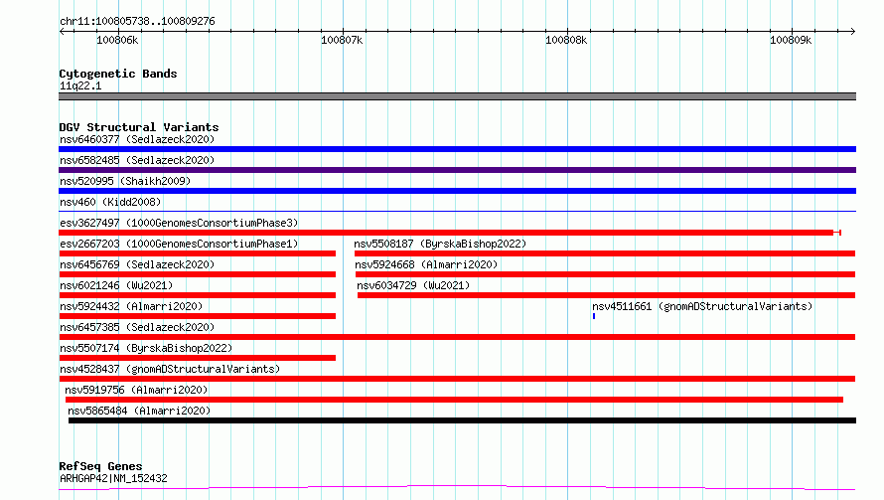Click the blue nsv520995 variant bar
Screen dimensions: 884x500
pos(457,191)
